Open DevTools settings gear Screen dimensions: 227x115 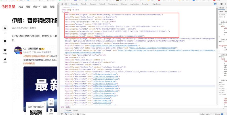tap(221, 4)
